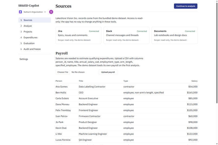
Task: Click the Continue to analysis button
Action: pyautogui.click(x=186, y=6)
